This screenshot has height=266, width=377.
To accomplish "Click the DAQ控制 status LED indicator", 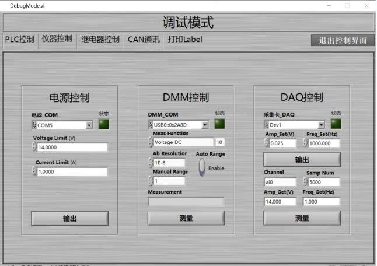I will coord(336,124).
